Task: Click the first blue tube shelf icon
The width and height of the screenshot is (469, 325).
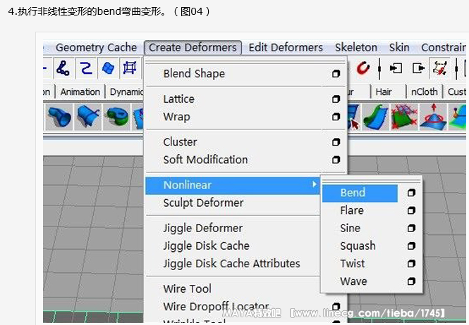Action: coord(59,117)
